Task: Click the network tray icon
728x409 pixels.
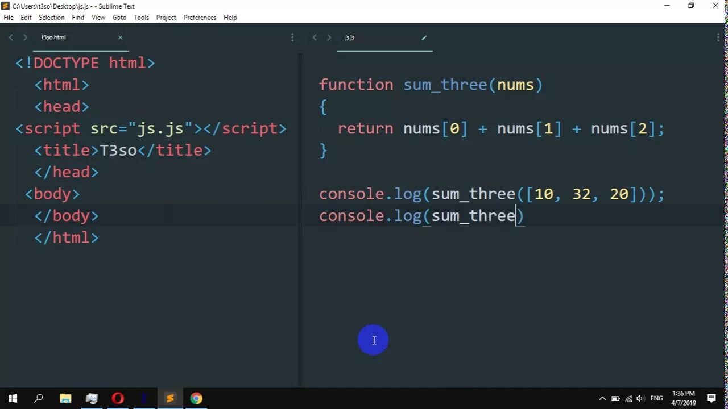Action: (x=628, y=398)
